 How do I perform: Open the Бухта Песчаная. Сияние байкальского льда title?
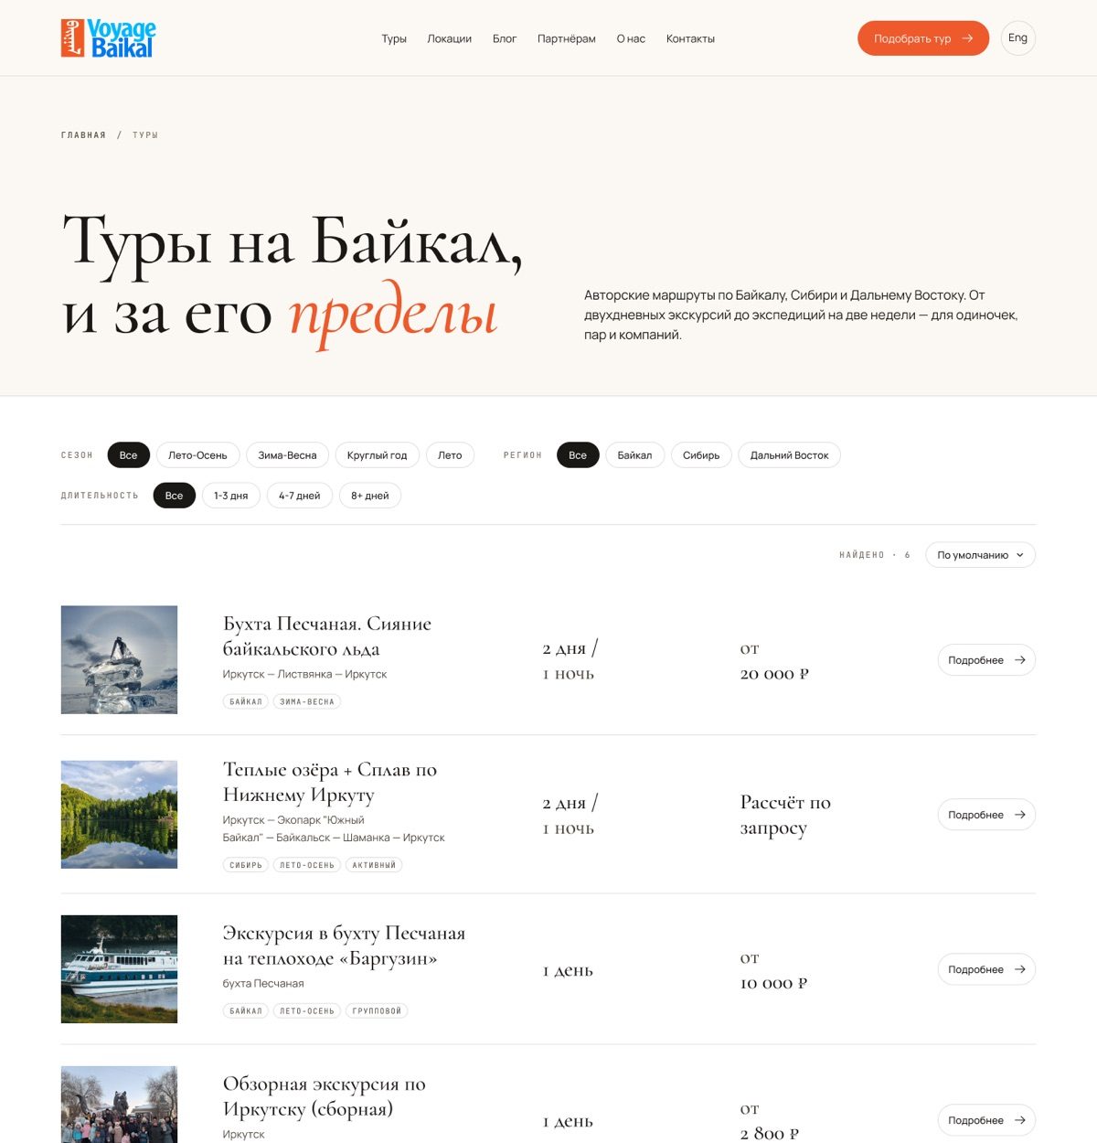[x=327, y=636]
